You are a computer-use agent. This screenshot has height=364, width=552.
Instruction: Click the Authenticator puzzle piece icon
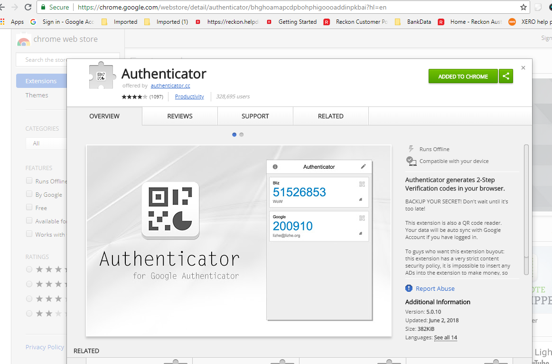pyautogui.click(x=101, y=76)
